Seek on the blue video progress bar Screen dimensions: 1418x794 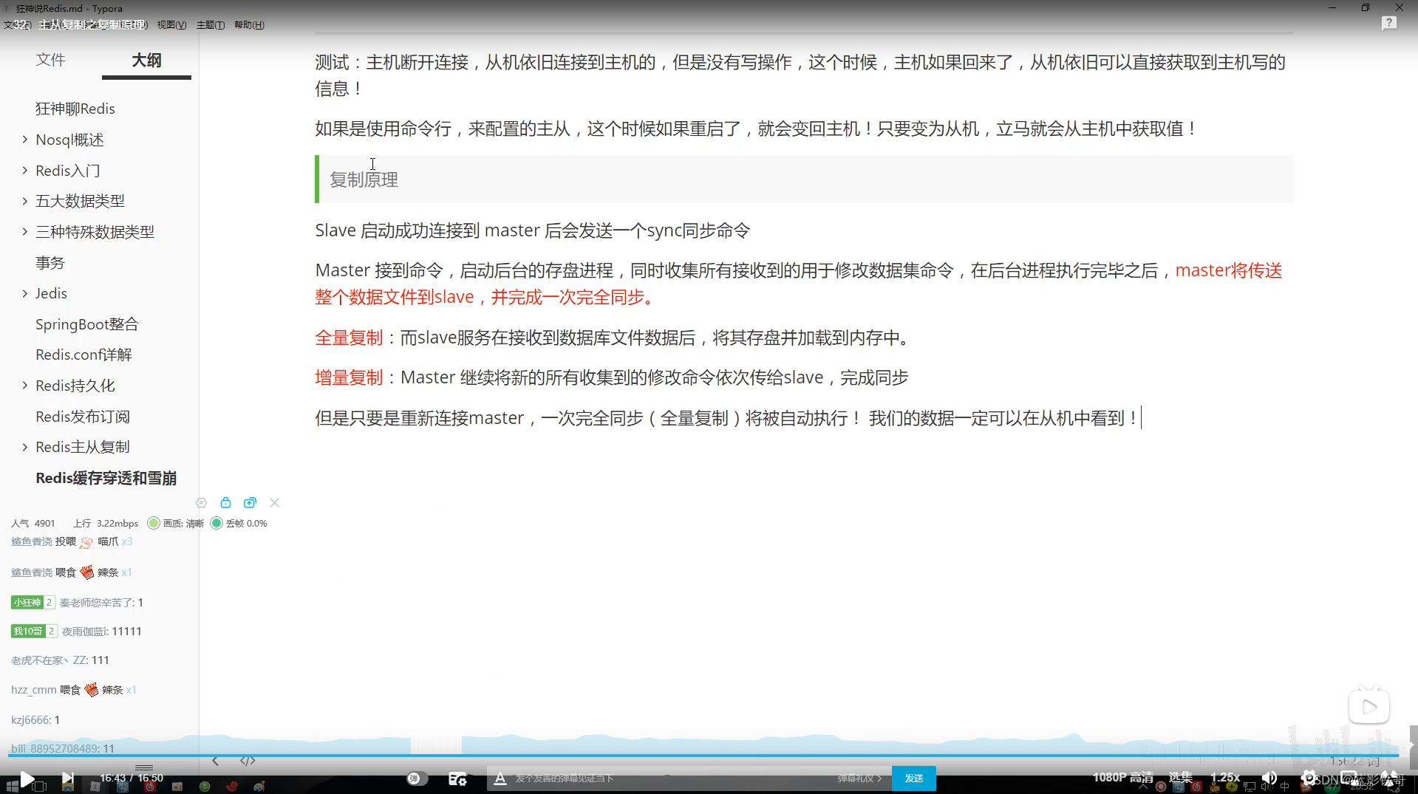[702, 756]
